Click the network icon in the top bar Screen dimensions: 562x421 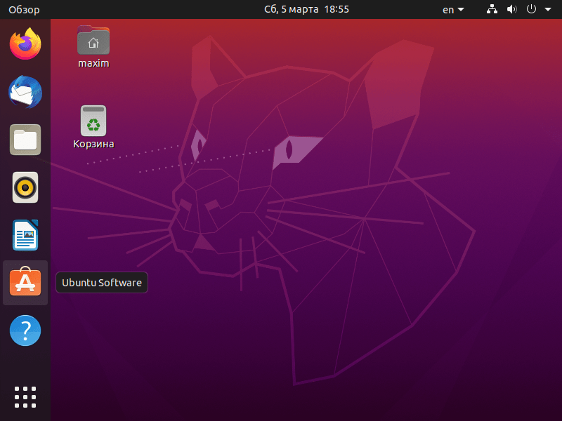[x=491, y=9]
